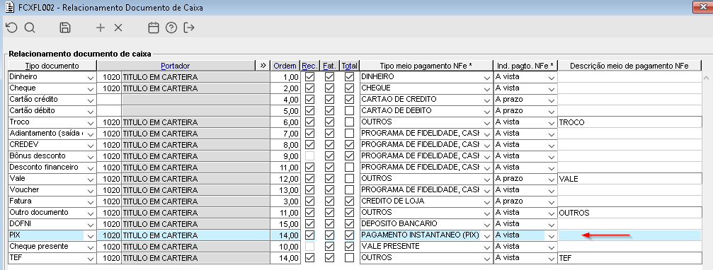Open the search magnifier tool
The width and height of the screenshot is (713, 270).
(x=30, y=28)
